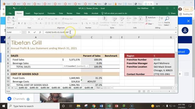This screenshot has height=109, width=195.
Task: Open the File menu tab
Action: click(x=10, y=13)
